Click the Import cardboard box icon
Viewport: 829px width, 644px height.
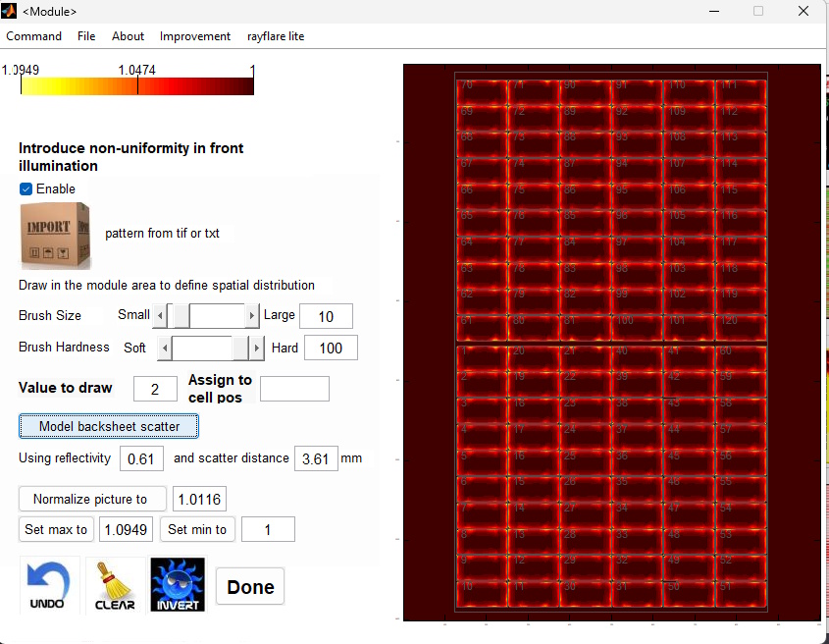[55, 235]
